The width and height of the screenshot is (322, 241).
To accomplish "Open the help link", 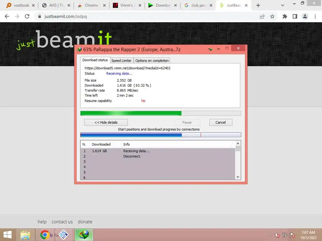I will click(x=42, y=222).
